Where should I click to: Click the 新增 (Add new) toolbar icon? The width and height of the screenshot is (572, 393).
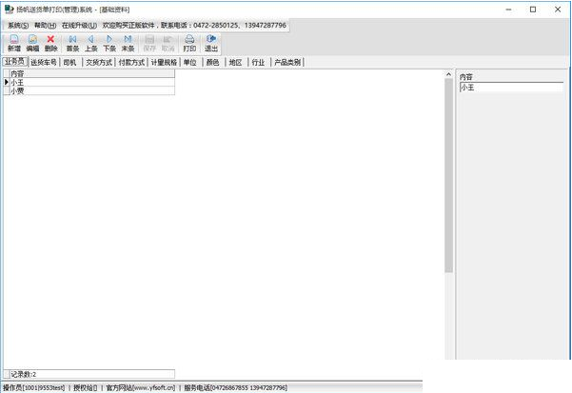[13, 43]
